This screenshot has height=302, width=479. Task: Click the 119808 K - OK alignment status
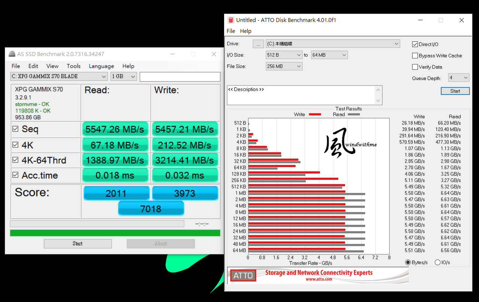click(33, 111)
